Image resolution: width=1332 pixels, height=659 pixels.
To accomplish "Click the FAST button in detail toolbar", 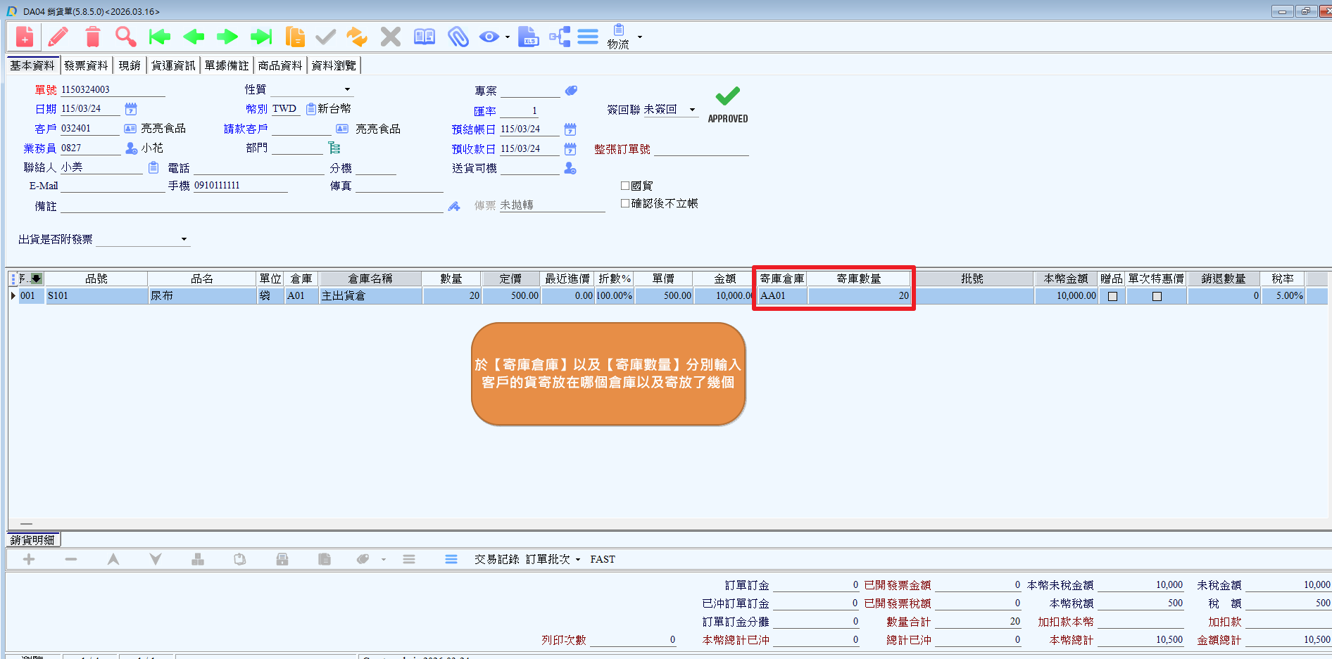I will click(x=603, y=559).
